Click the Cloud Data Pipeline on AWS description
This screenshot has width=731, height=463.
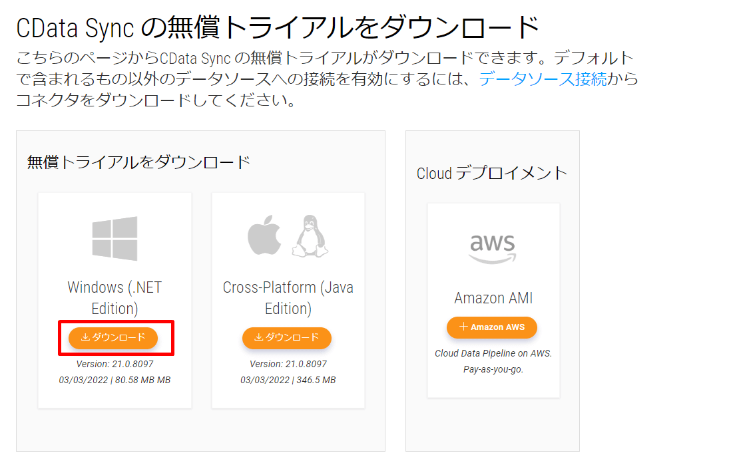[x=493, y=353]
